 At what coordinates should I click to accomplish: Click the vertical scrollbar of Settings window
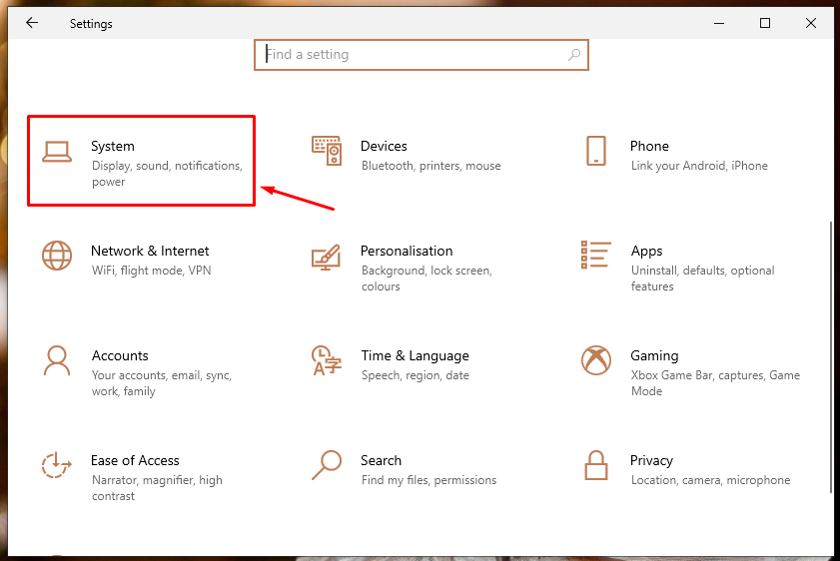tap(831, 357)
